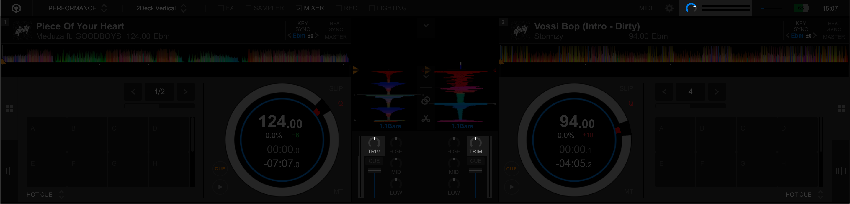Click deck 1 channel fader in mixer

pos(374,170)
